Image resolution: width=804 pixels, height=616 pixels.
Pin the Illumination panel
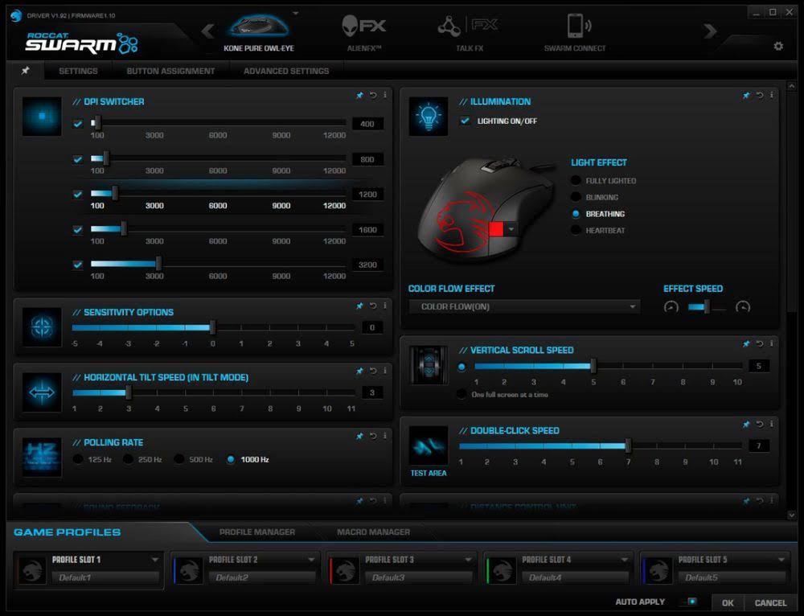coord(746,96)
